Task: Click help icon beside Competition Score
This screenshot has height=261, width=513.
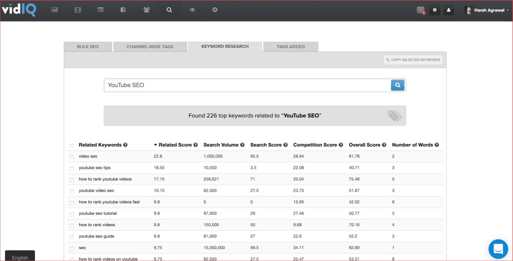Action: point(341,145)
